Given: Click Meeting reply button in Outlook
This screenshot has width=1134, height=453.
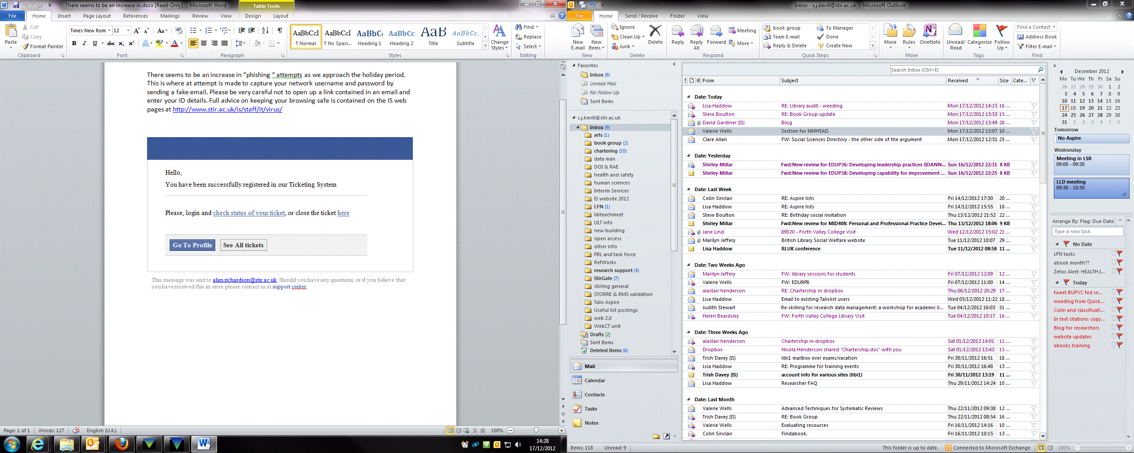Looking at the screenshot, I should click(742, 31).
